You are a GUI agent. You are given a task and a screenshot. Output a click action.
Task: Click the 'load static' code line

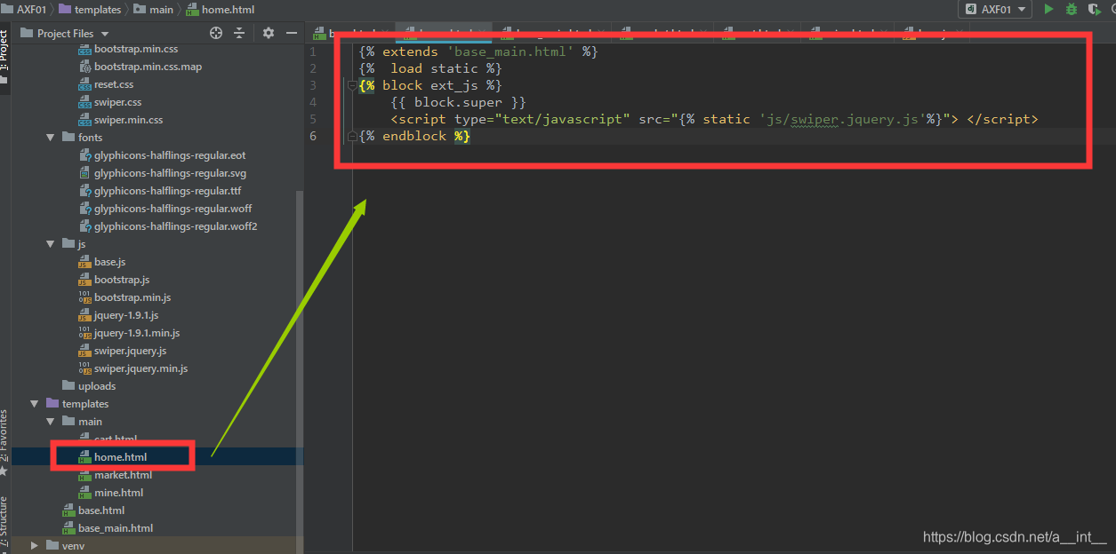coord(430,68)
